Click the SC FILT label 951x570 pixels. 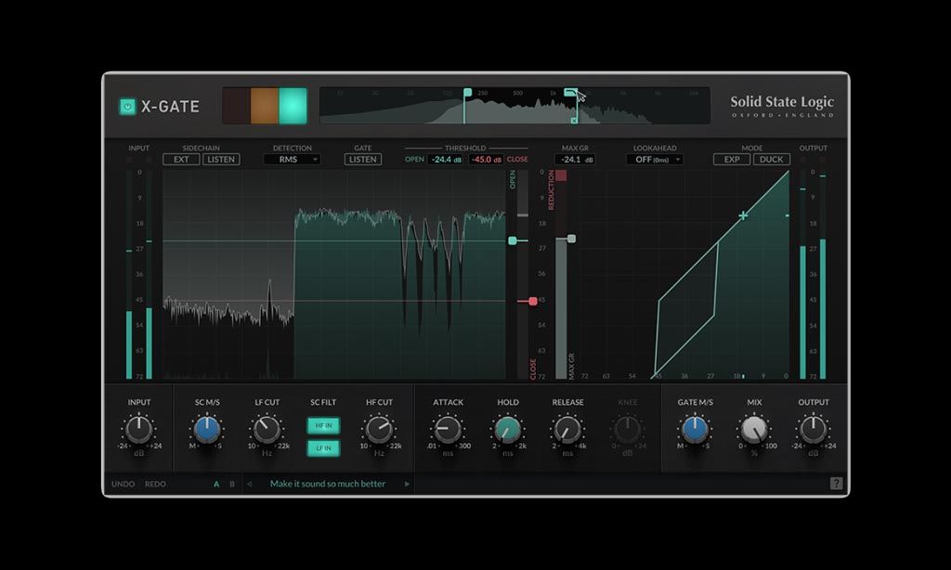pos(323,402)
